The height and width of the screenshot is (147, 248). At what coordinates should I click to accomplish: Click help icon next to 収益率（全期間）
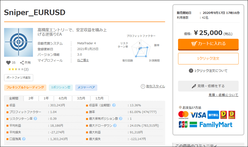click(x=114, y=105)
